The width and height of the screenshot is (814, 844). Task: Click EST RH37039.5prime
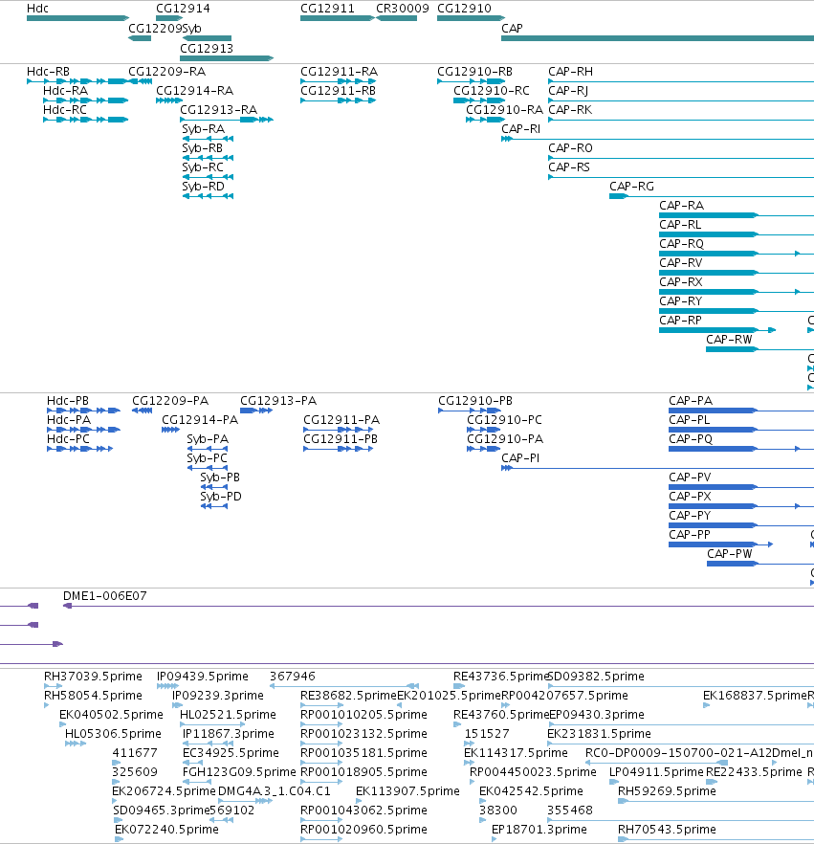coord(54,686)
